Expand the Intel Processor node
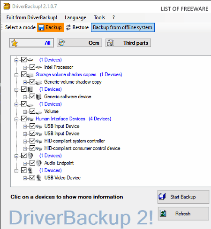 click(25, 68)
